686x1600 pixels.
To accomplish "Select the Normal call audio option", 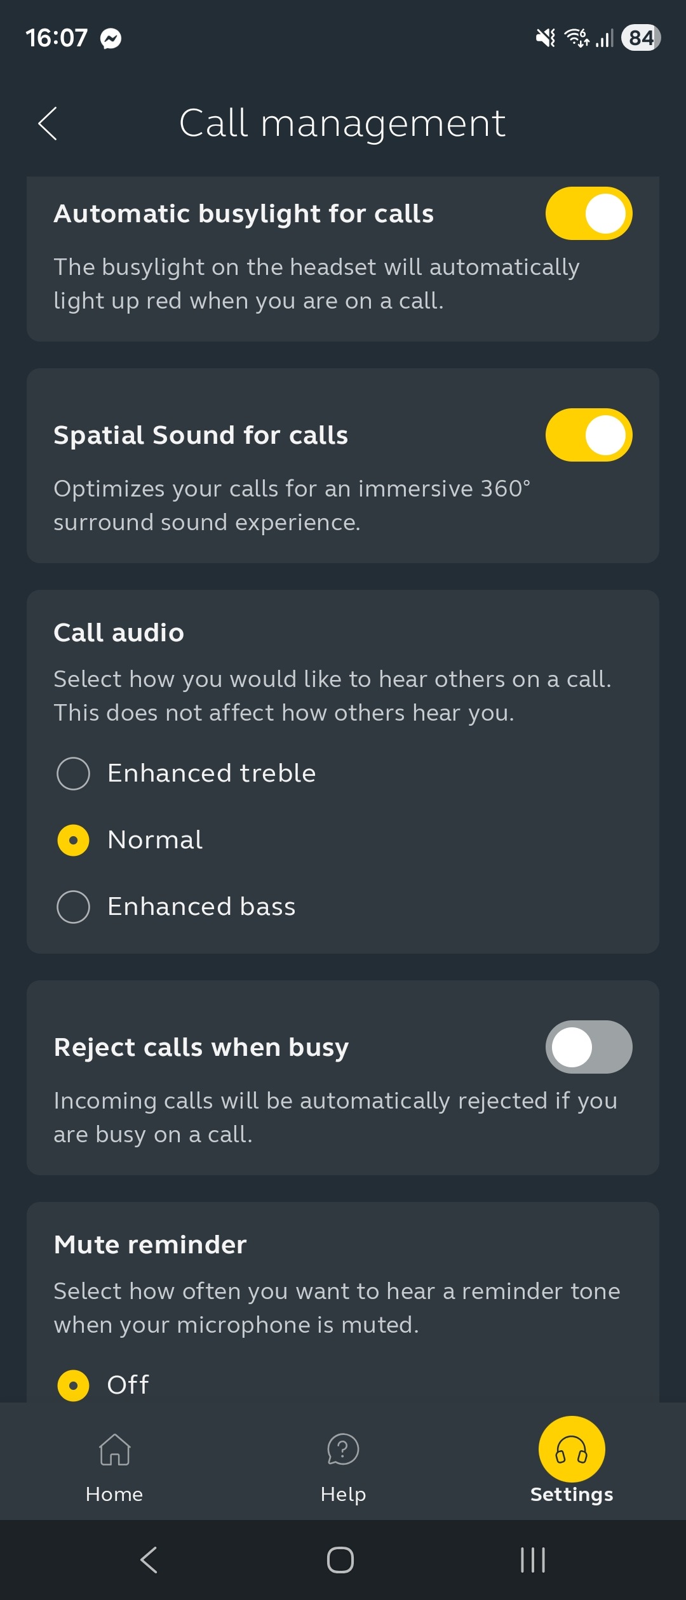I will 74,840.
